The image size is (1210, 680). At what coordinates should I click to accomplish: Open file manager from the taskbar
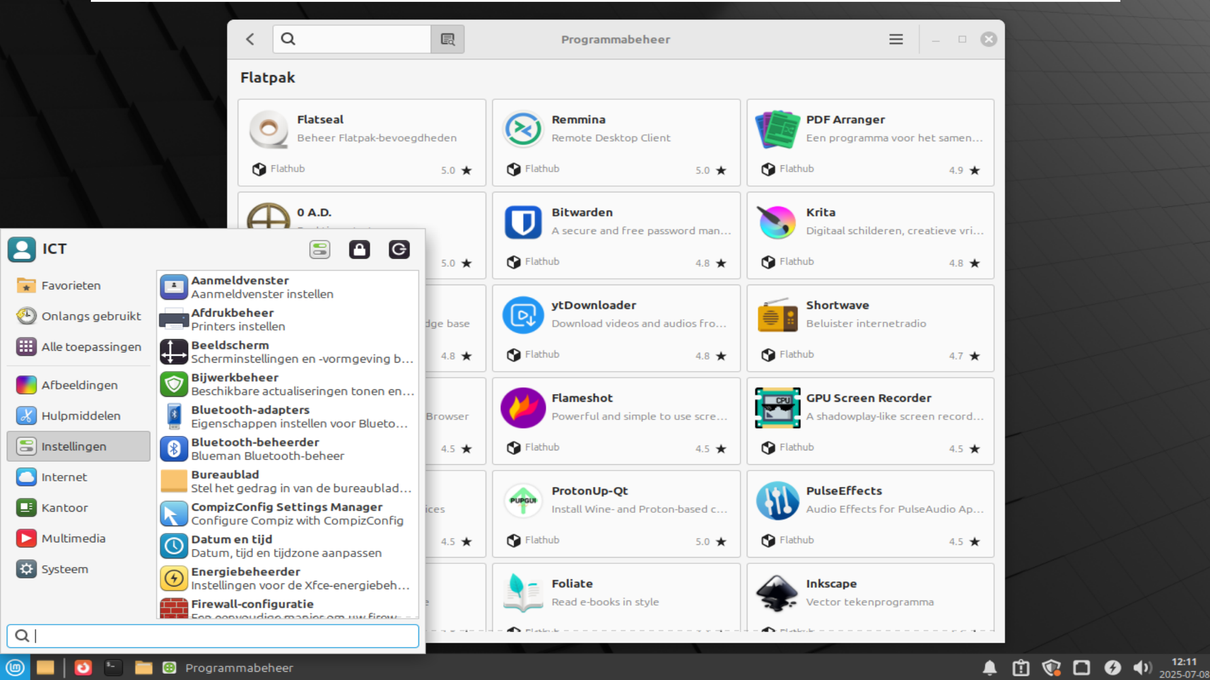tap(143, 667)
